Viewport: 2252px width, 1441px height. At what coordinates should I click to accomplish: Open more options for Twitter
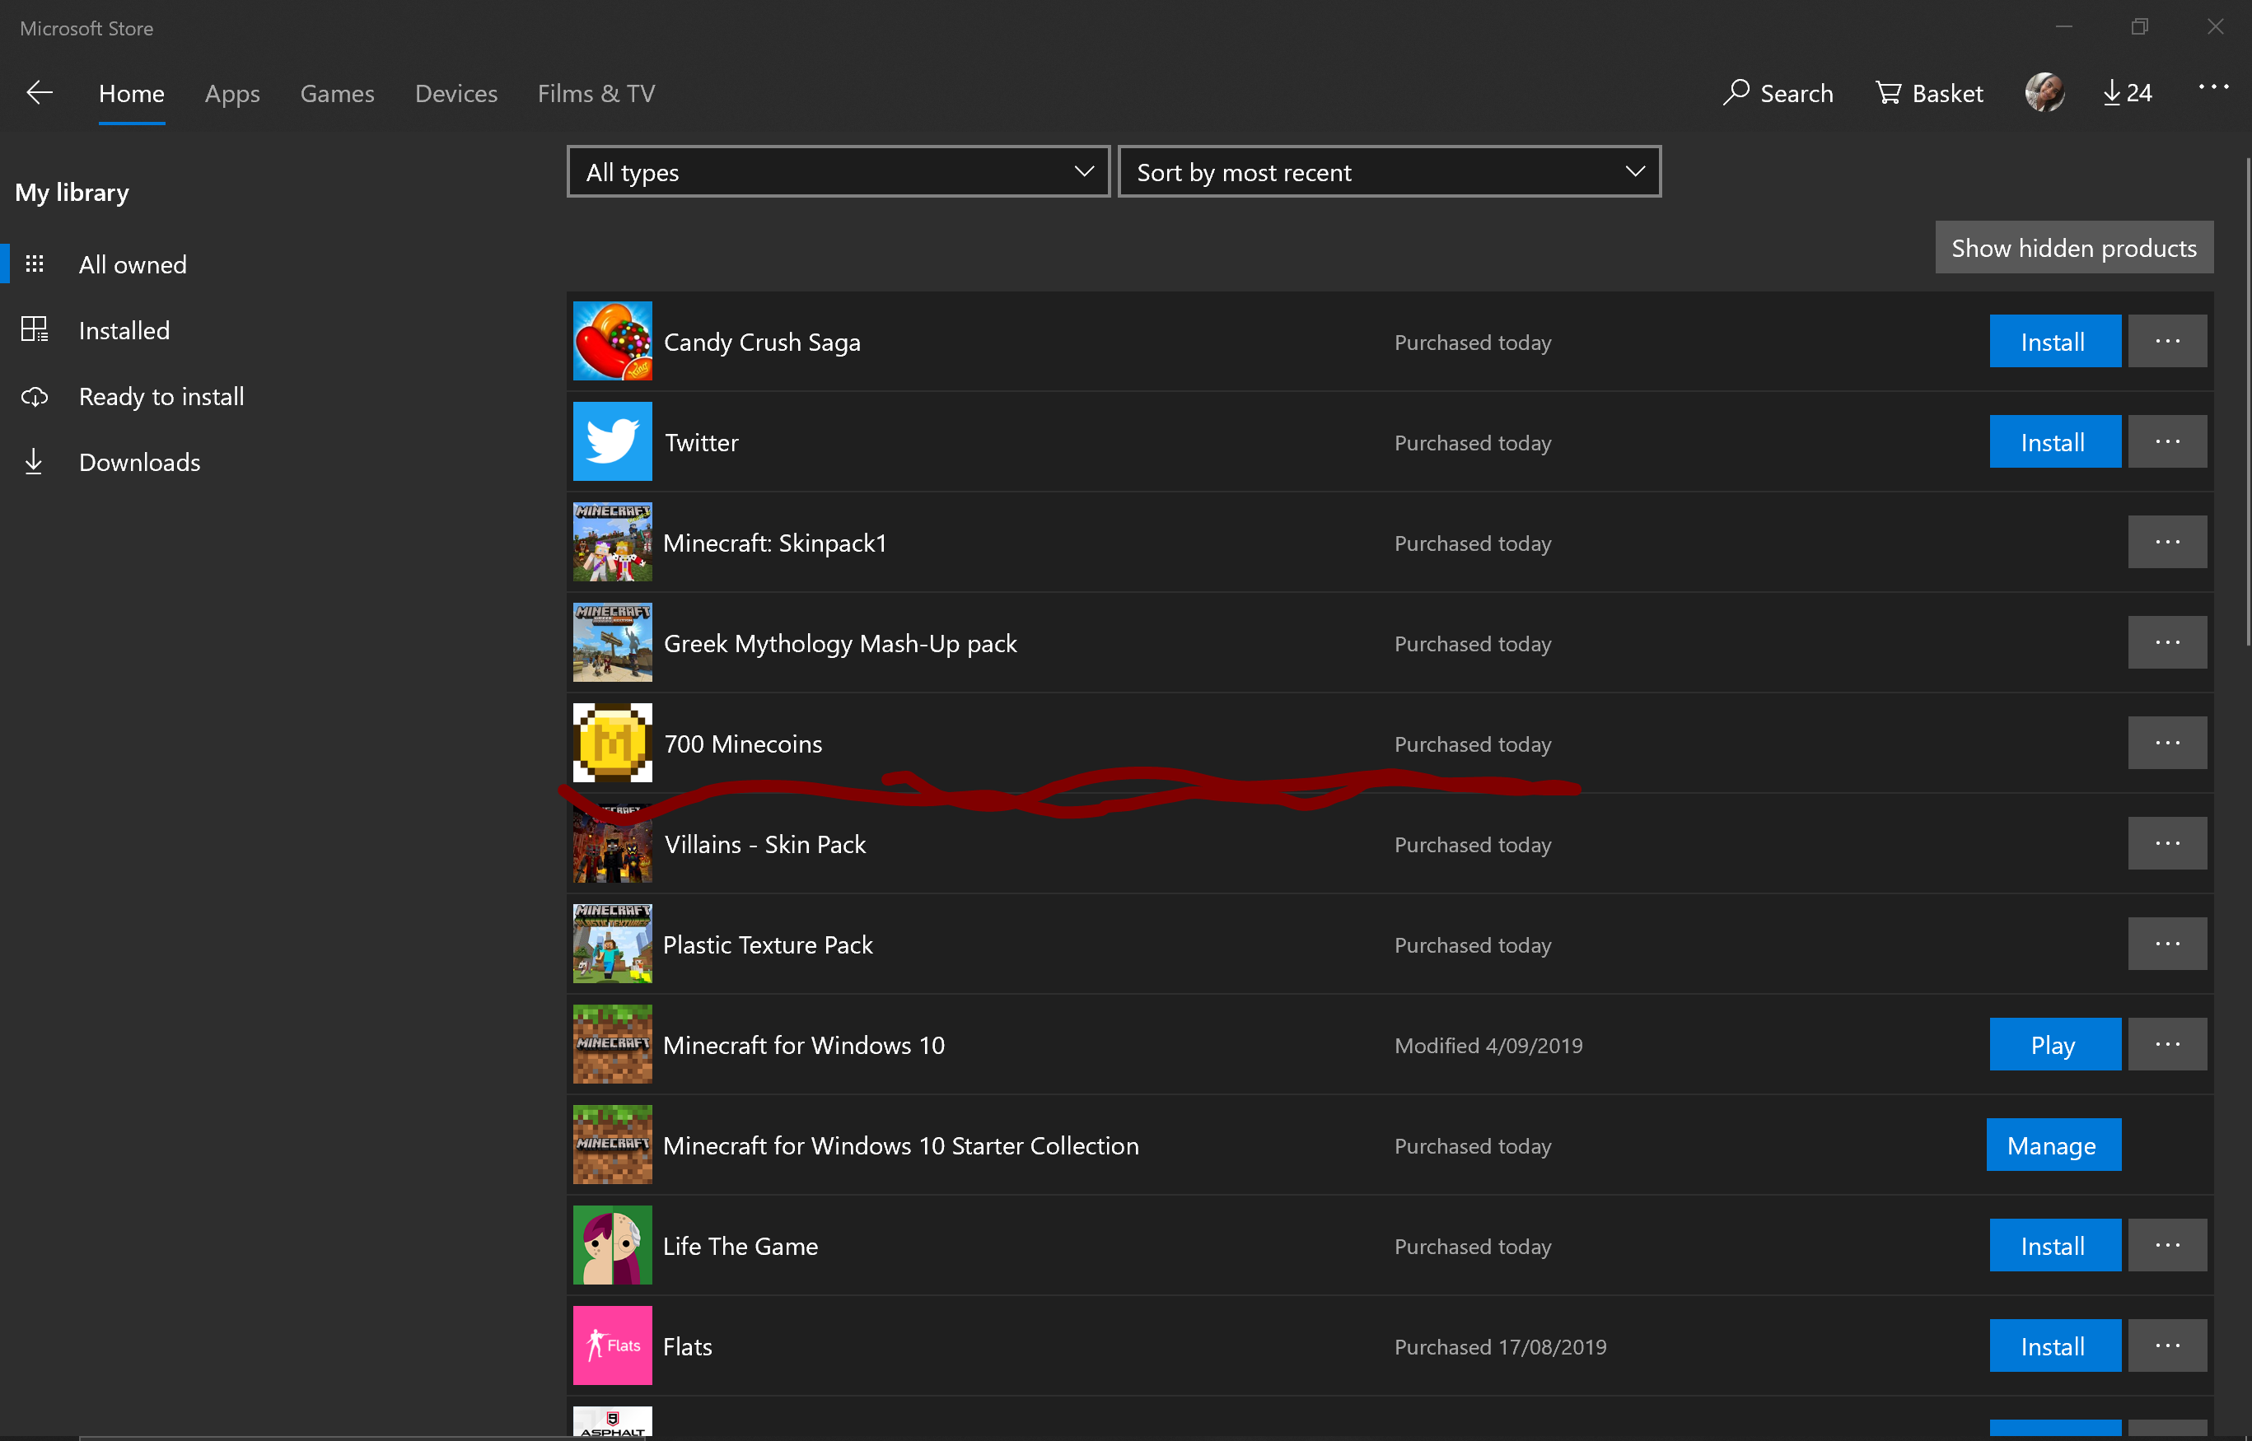(2167, 441)
